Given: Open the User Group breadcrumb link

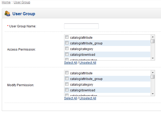Looking at the screenshot, I should (x=22, y=2).
